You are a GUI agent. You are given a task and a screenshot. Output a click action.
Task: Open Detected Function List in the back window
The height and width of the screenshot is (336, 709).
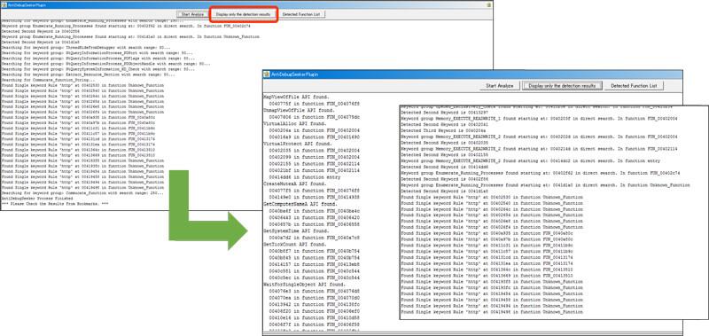click(301, 14)
